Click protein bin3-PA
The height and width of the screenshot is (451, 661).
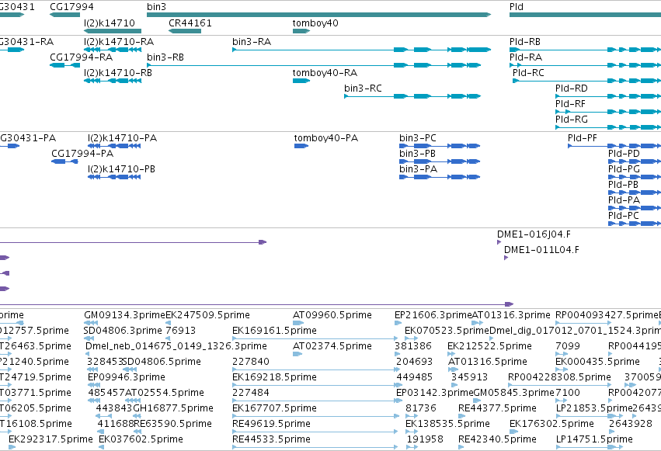point(440,177)
